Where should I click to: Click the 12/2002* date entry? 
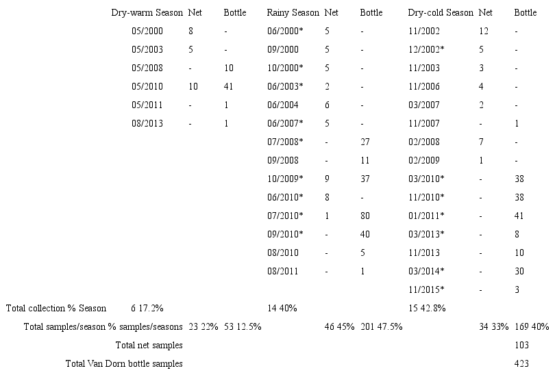(425, 50)
